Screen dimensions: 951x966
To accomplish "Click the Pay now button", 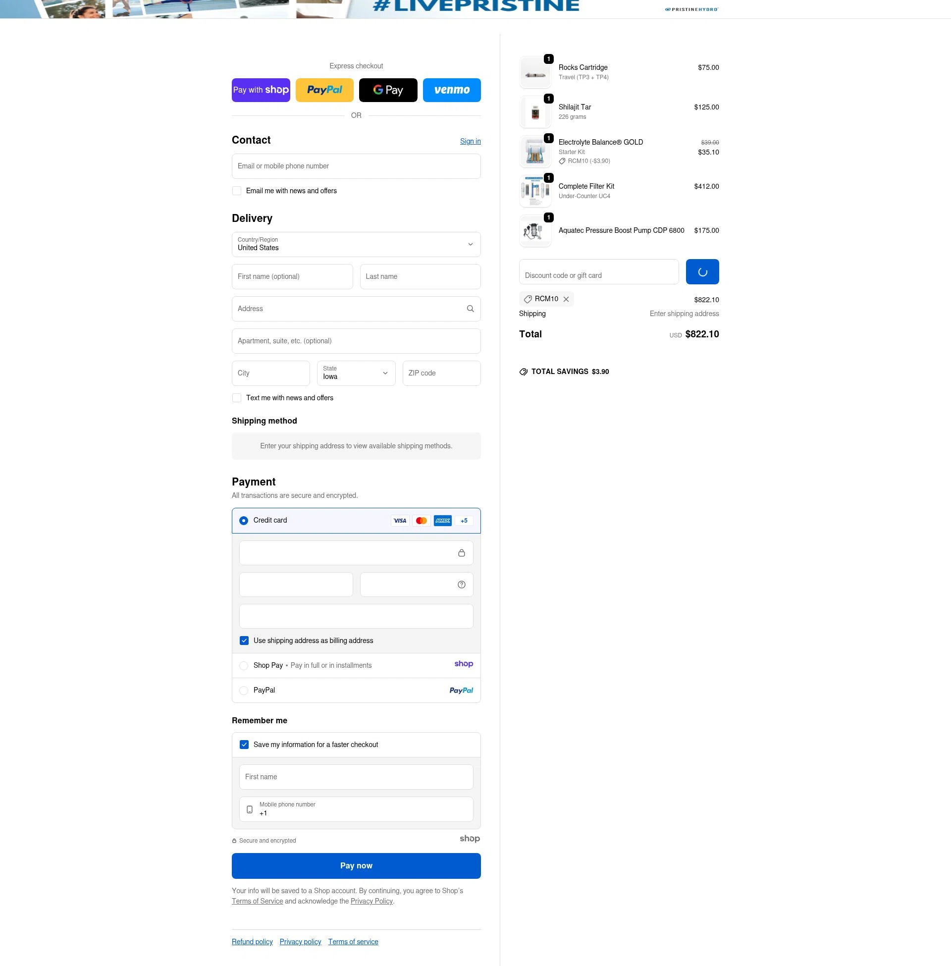I will (x=356, y=865).
